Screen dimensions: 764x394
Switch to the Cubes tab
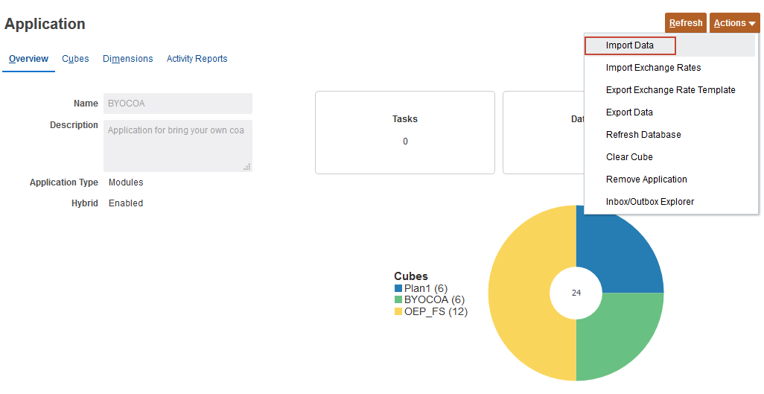[x=75, y=59]
